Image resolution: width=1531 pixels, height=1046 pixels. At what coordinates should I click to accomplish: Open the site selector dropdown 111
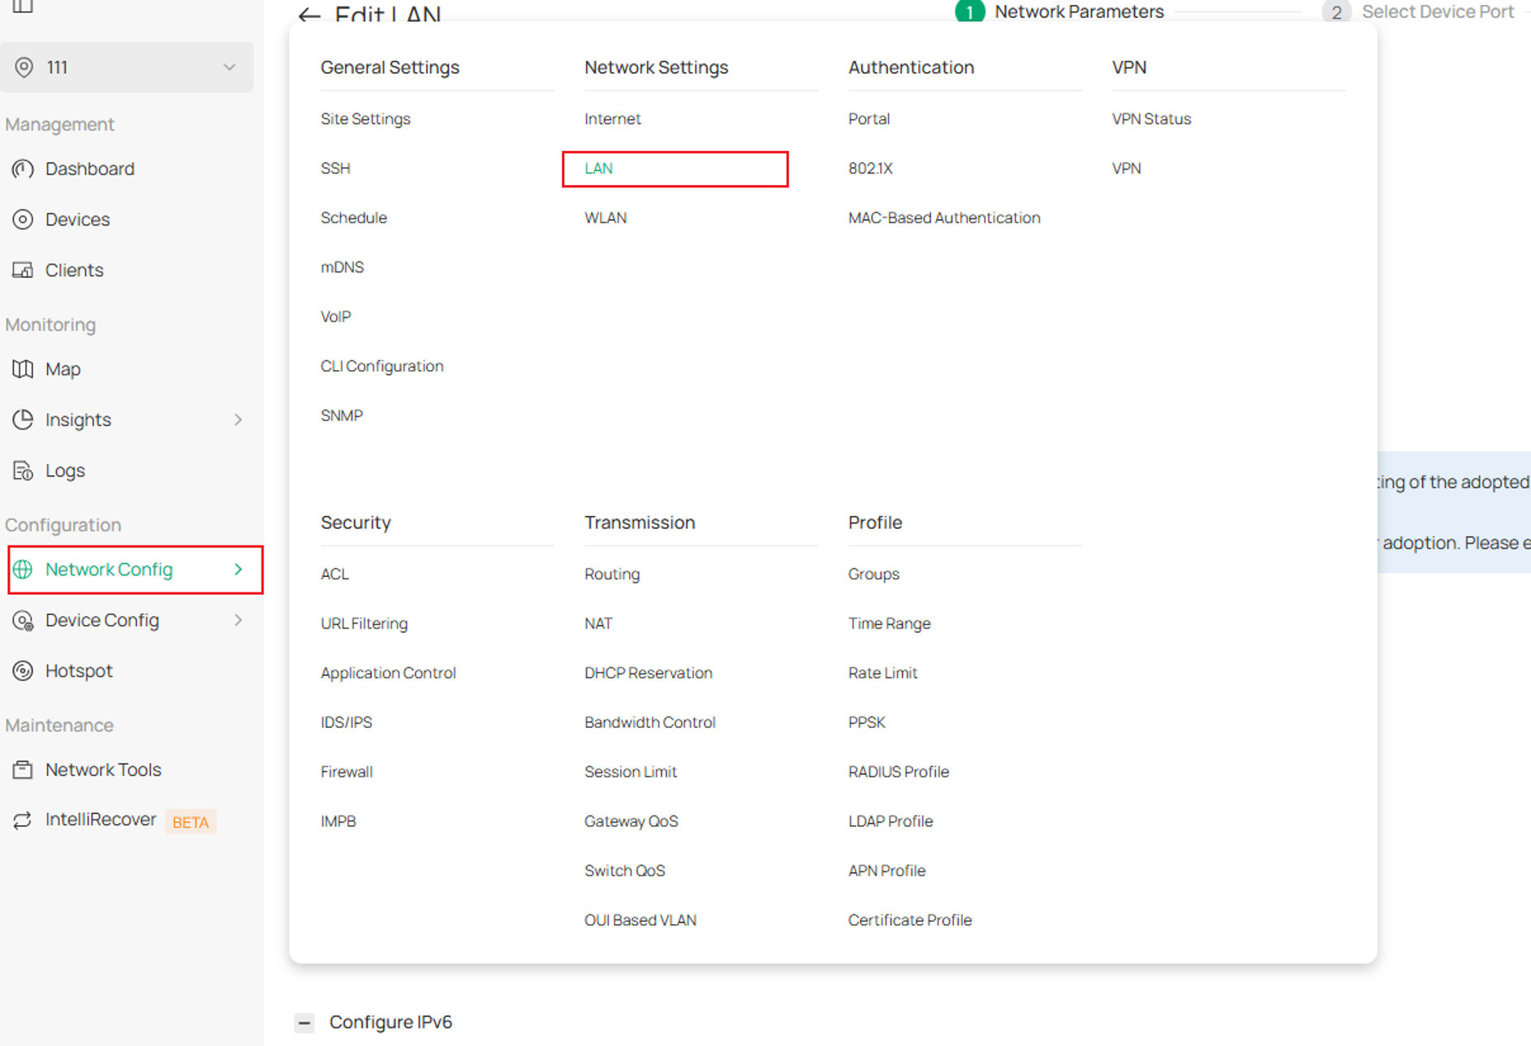coord(127,67)
